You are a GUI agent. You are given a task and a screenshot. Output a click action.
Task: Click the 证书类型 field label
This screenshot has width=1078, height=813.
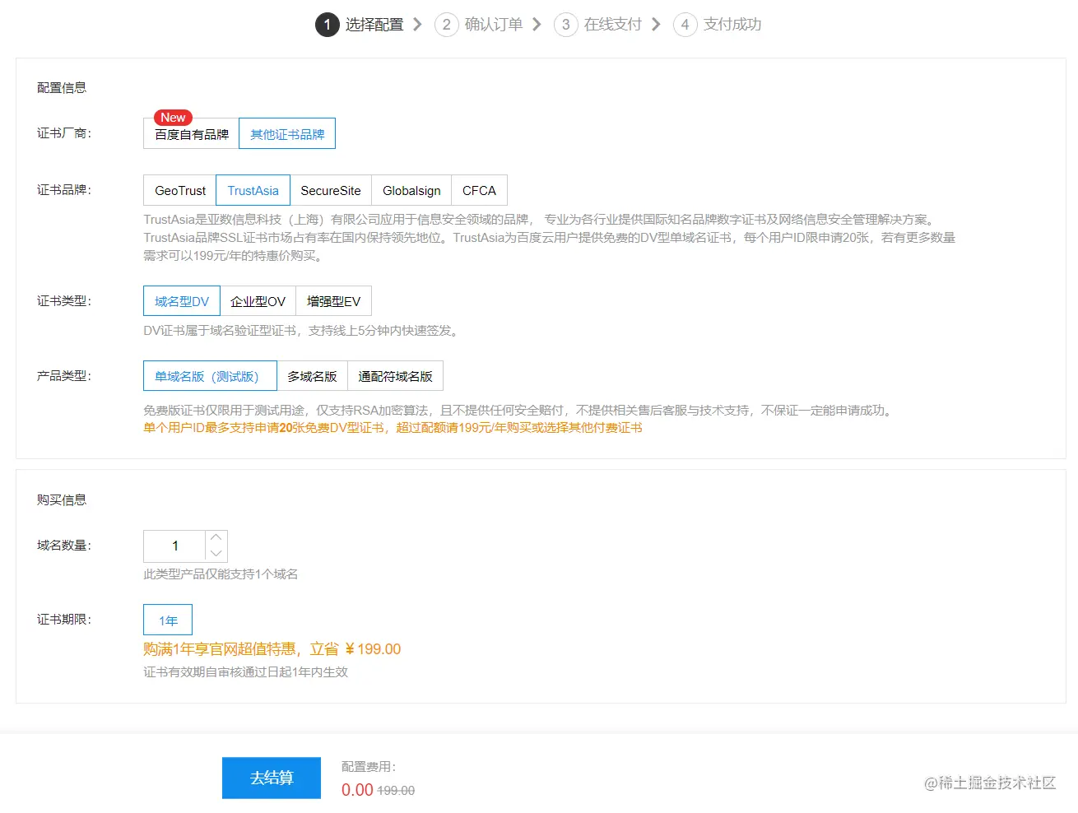point(64,301)
